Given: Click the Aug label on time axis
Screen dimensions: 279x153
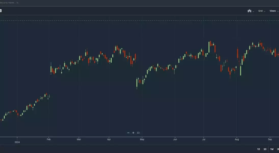Looking at the screenshot, I should click(x=237, y=139).
